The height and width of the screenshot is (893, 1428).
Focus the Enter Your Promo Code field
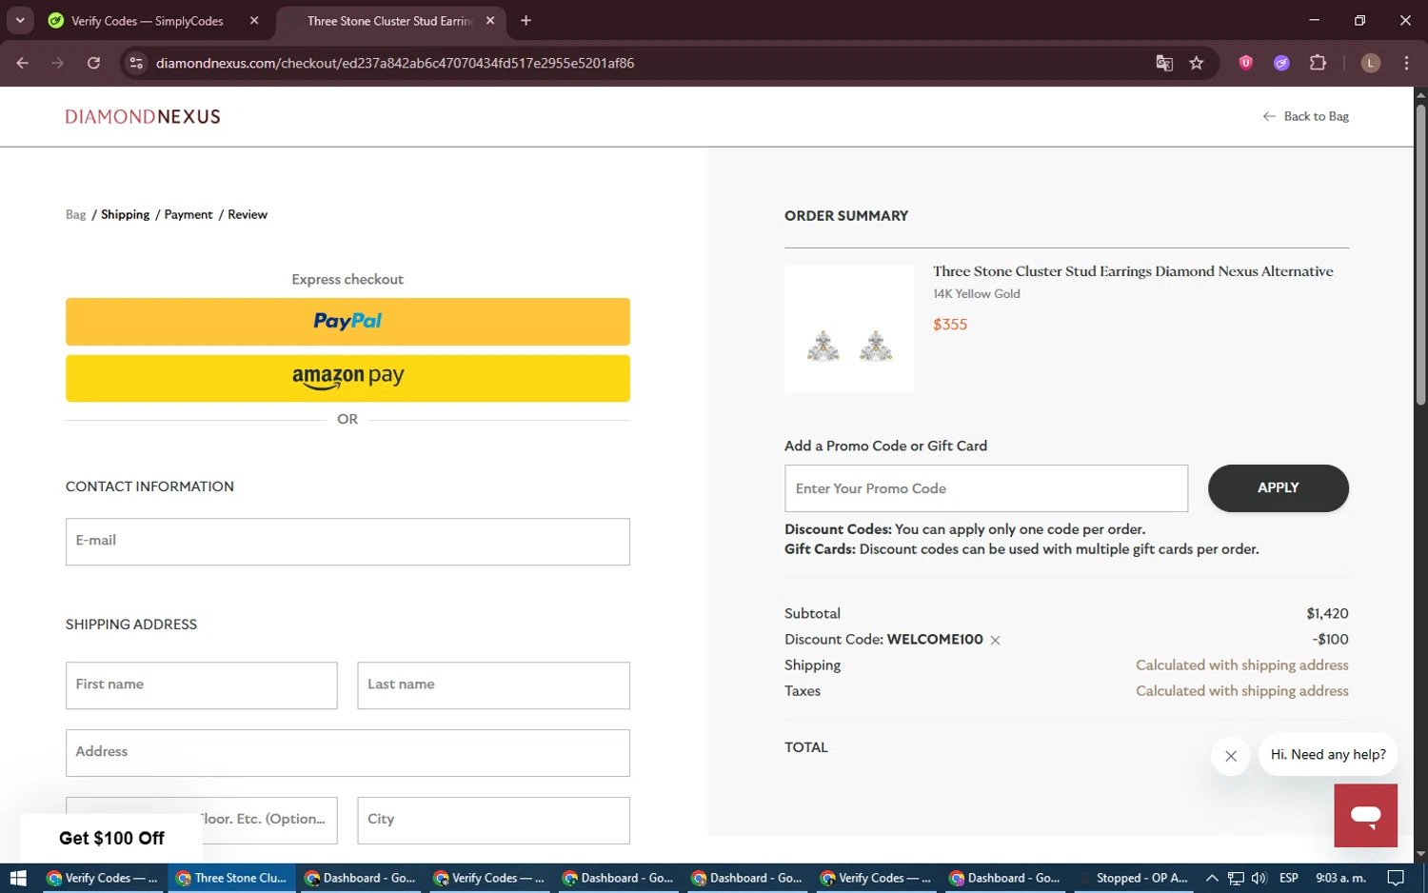986,488
